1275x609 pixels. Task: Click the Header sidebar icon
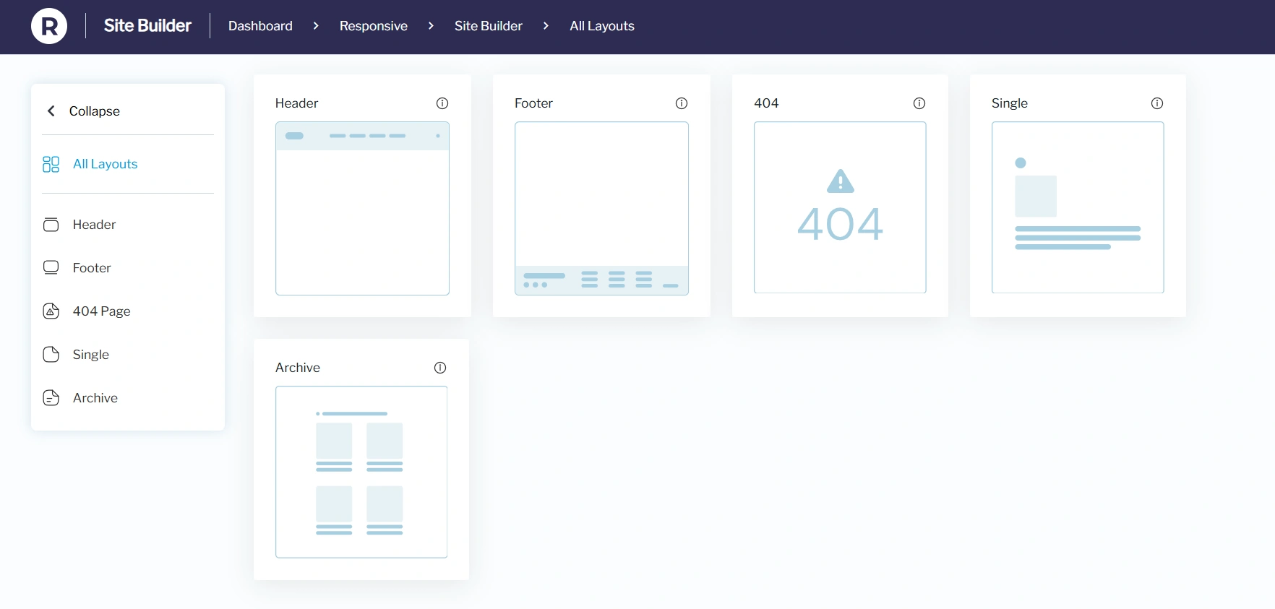click(x=51, y=225)
